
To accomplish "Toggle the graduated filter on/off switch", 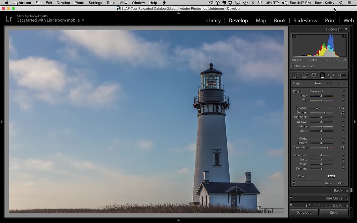I will point(294,183).
